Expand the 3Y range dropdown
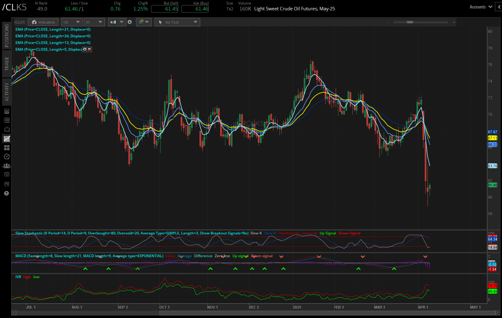The width and height of the screenshot is (502, 318). (x=94, y=22)
